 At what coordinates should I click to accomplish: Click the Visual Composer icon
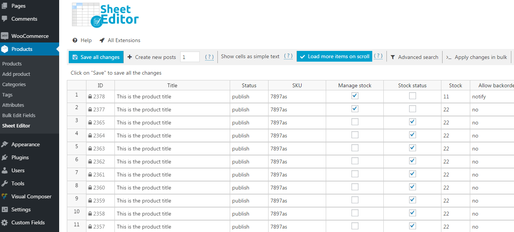pyautogui.click(x=5, y=196)
